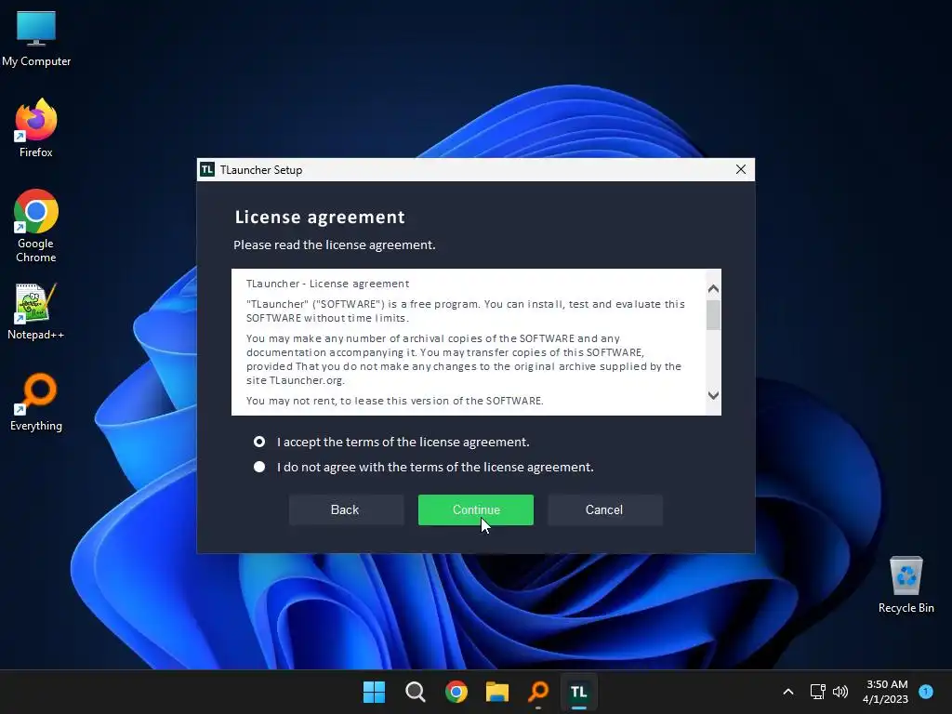Click the license scroll down arrow
This screenshot has height=714, width=952.
(713, 395)
